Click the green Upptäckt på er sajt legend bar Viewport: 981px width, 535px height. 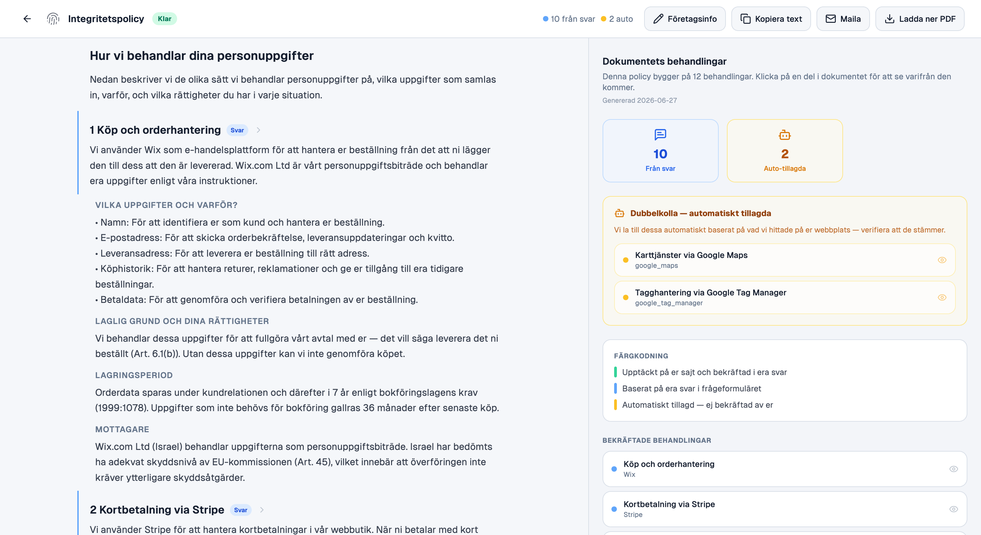[616, 372]
